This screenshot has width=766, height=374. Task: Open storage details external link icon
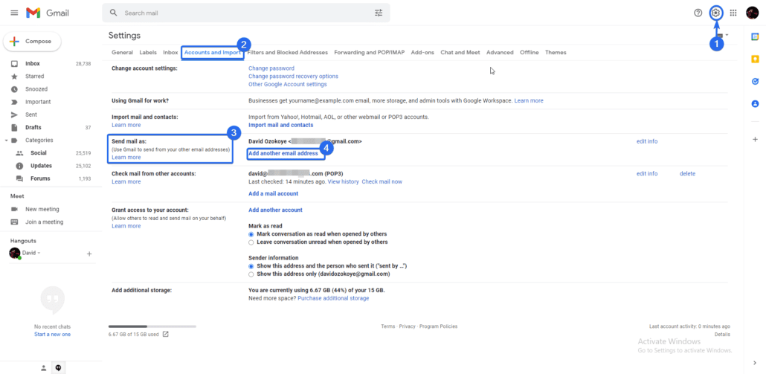click(166, 335)
